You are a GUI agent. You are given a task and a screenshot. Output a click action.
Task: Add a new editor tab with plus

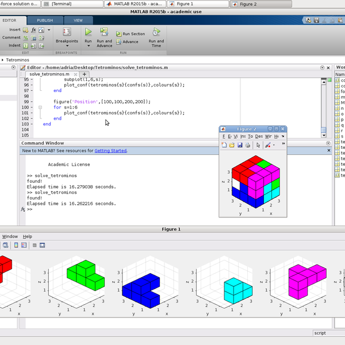(x=85, y=74)
